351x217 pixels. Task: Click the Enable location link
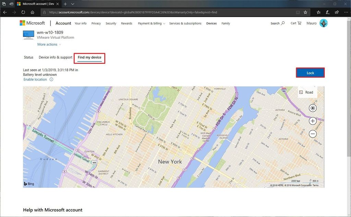coord(35,79)
